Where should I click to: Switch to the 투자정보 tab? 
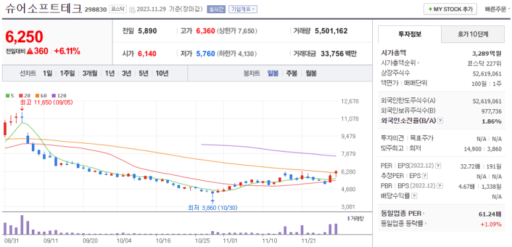click(410, 34)
